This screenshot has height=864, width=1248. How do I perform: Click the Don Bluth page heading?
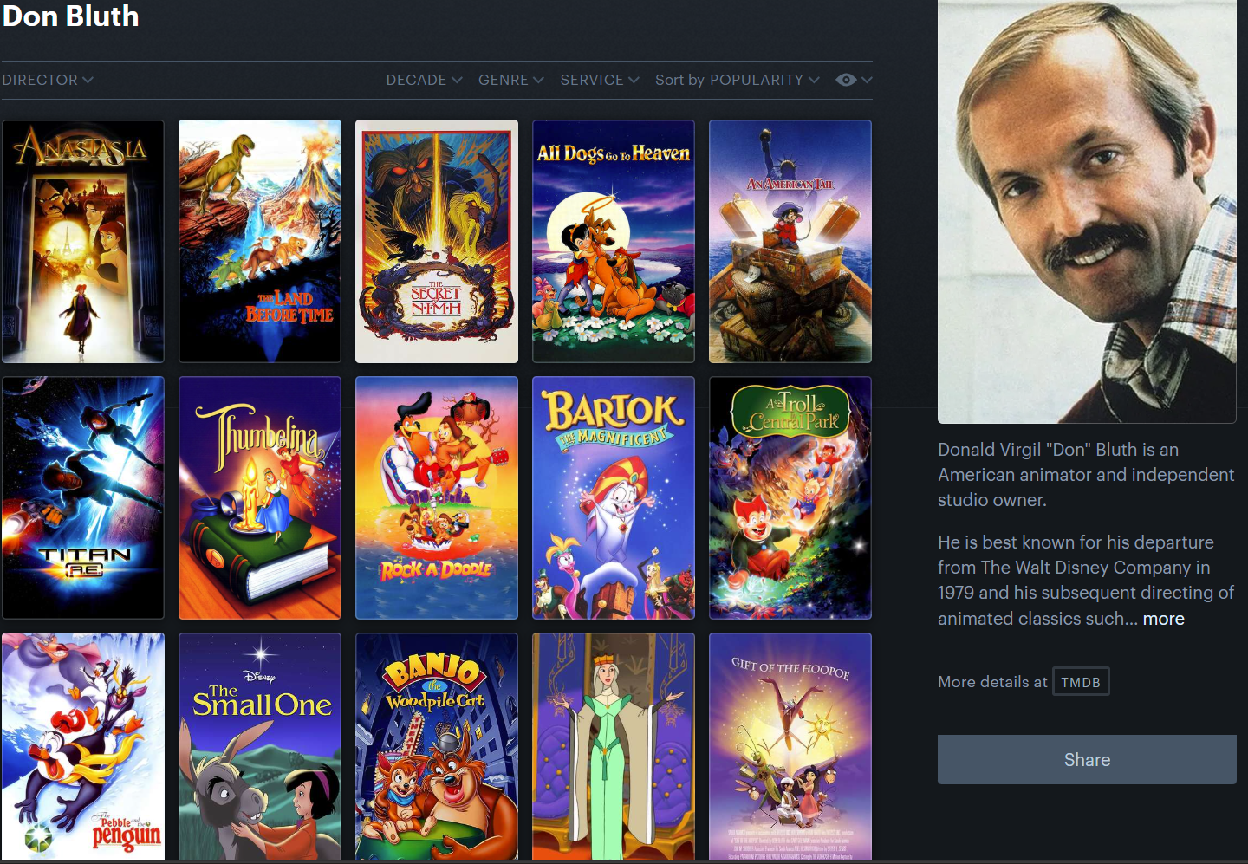(x=70, y=16)
